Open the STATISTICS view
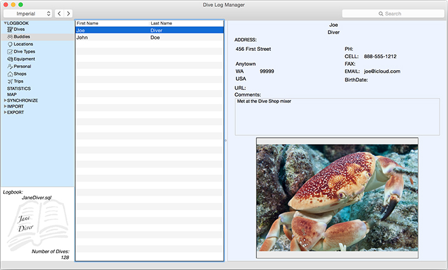 [19, 89]
